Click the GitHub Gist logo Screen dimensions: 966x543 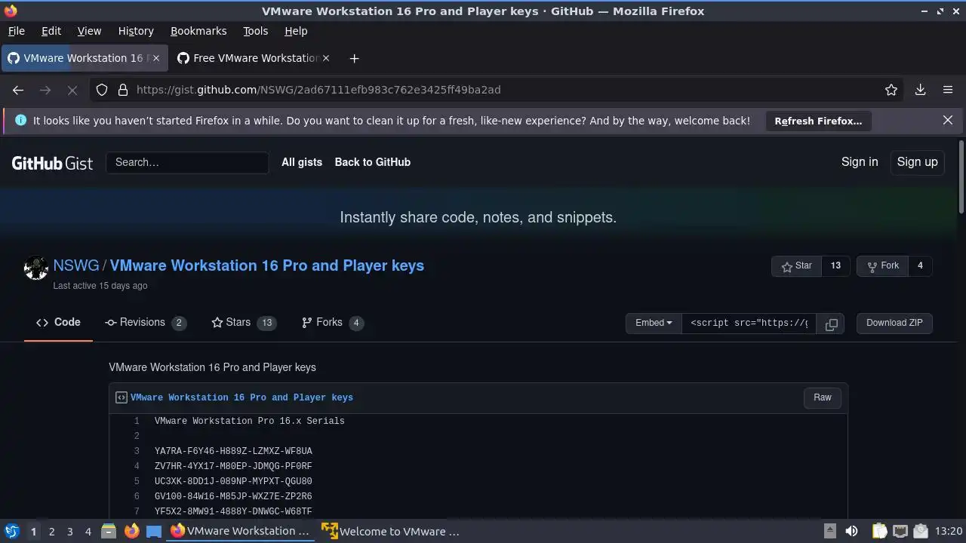tap(52, 162)
